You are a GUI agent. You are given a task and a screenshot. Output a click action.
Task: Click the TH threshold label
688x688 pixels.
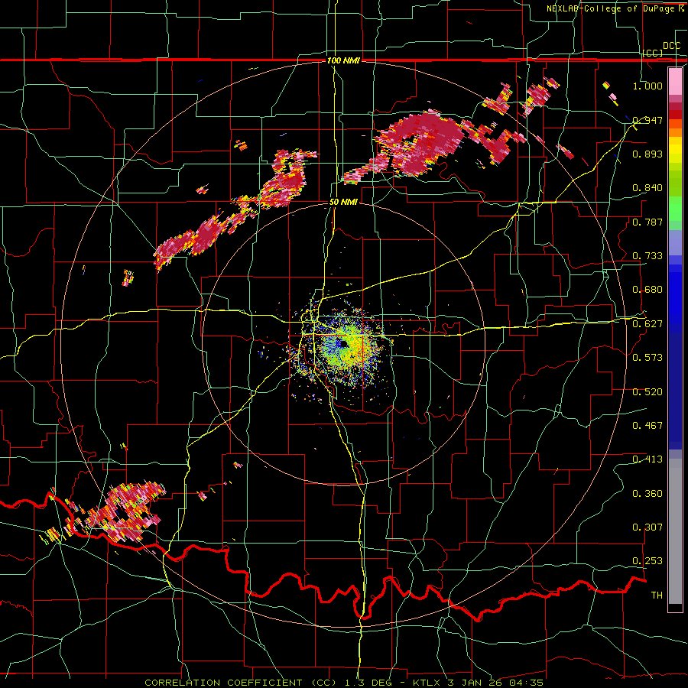click(x=657, y=596)
